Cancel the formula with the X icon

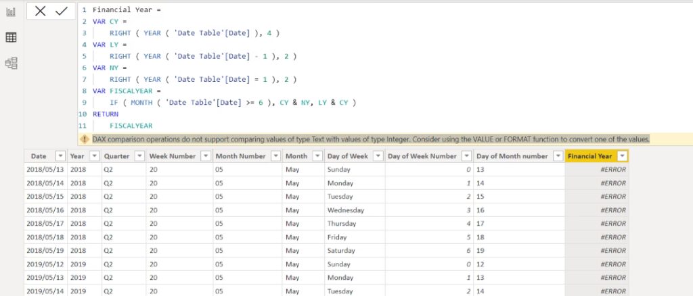pos(41,11)
